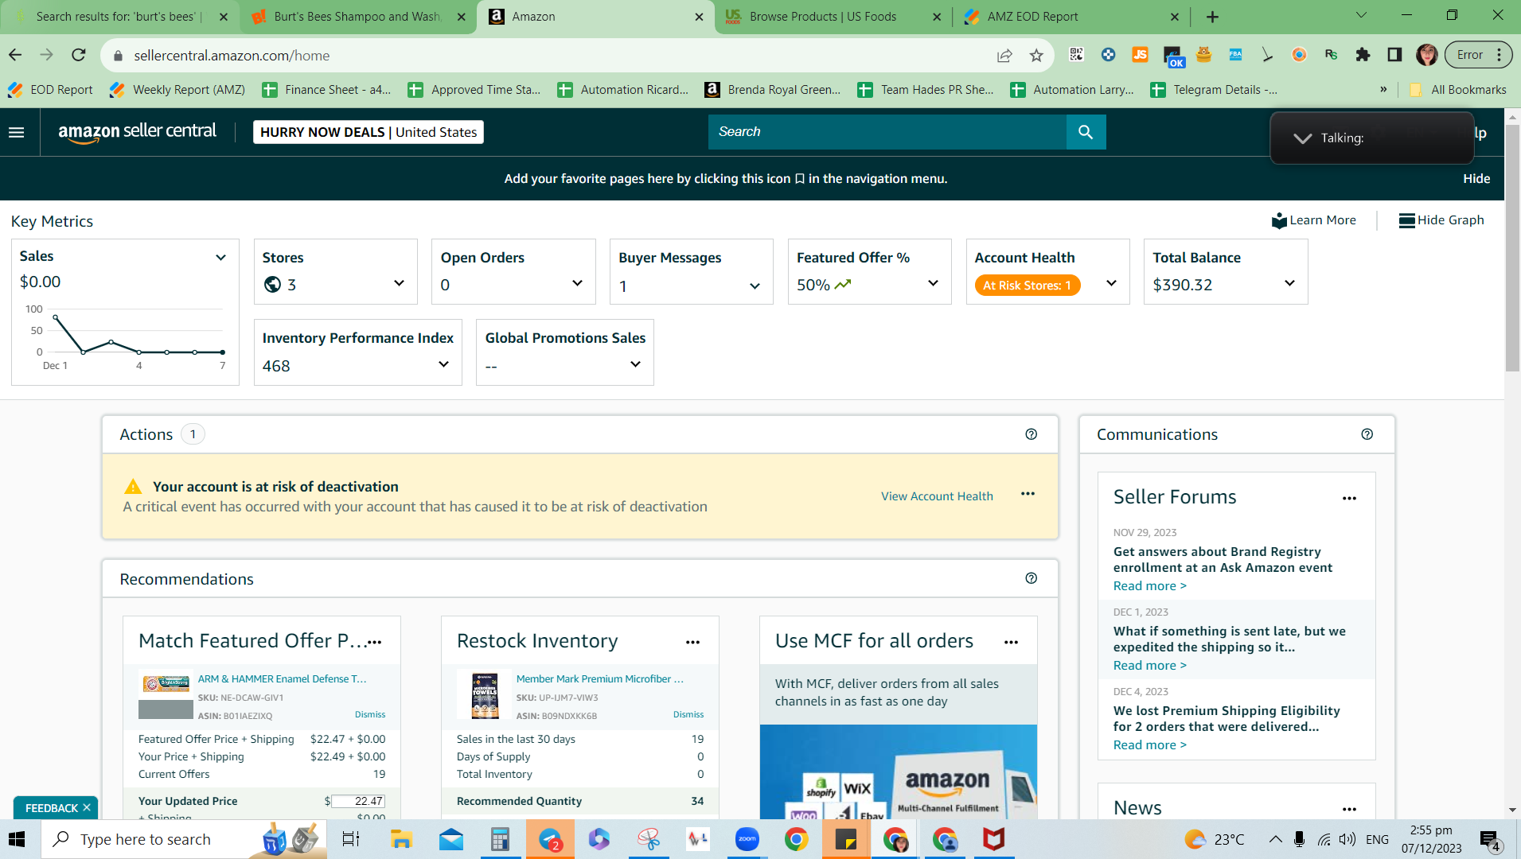Screen dimensions: 1521x859
Task: Open ARM & HAMMER Enamel Defense product link
Action: pos(283,678)
